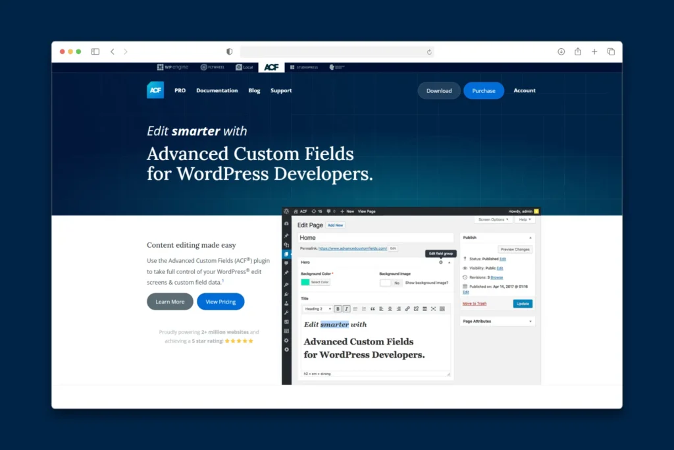Click Move to Trash link
The image size is (674, 450).
click(x=475, y=303)
